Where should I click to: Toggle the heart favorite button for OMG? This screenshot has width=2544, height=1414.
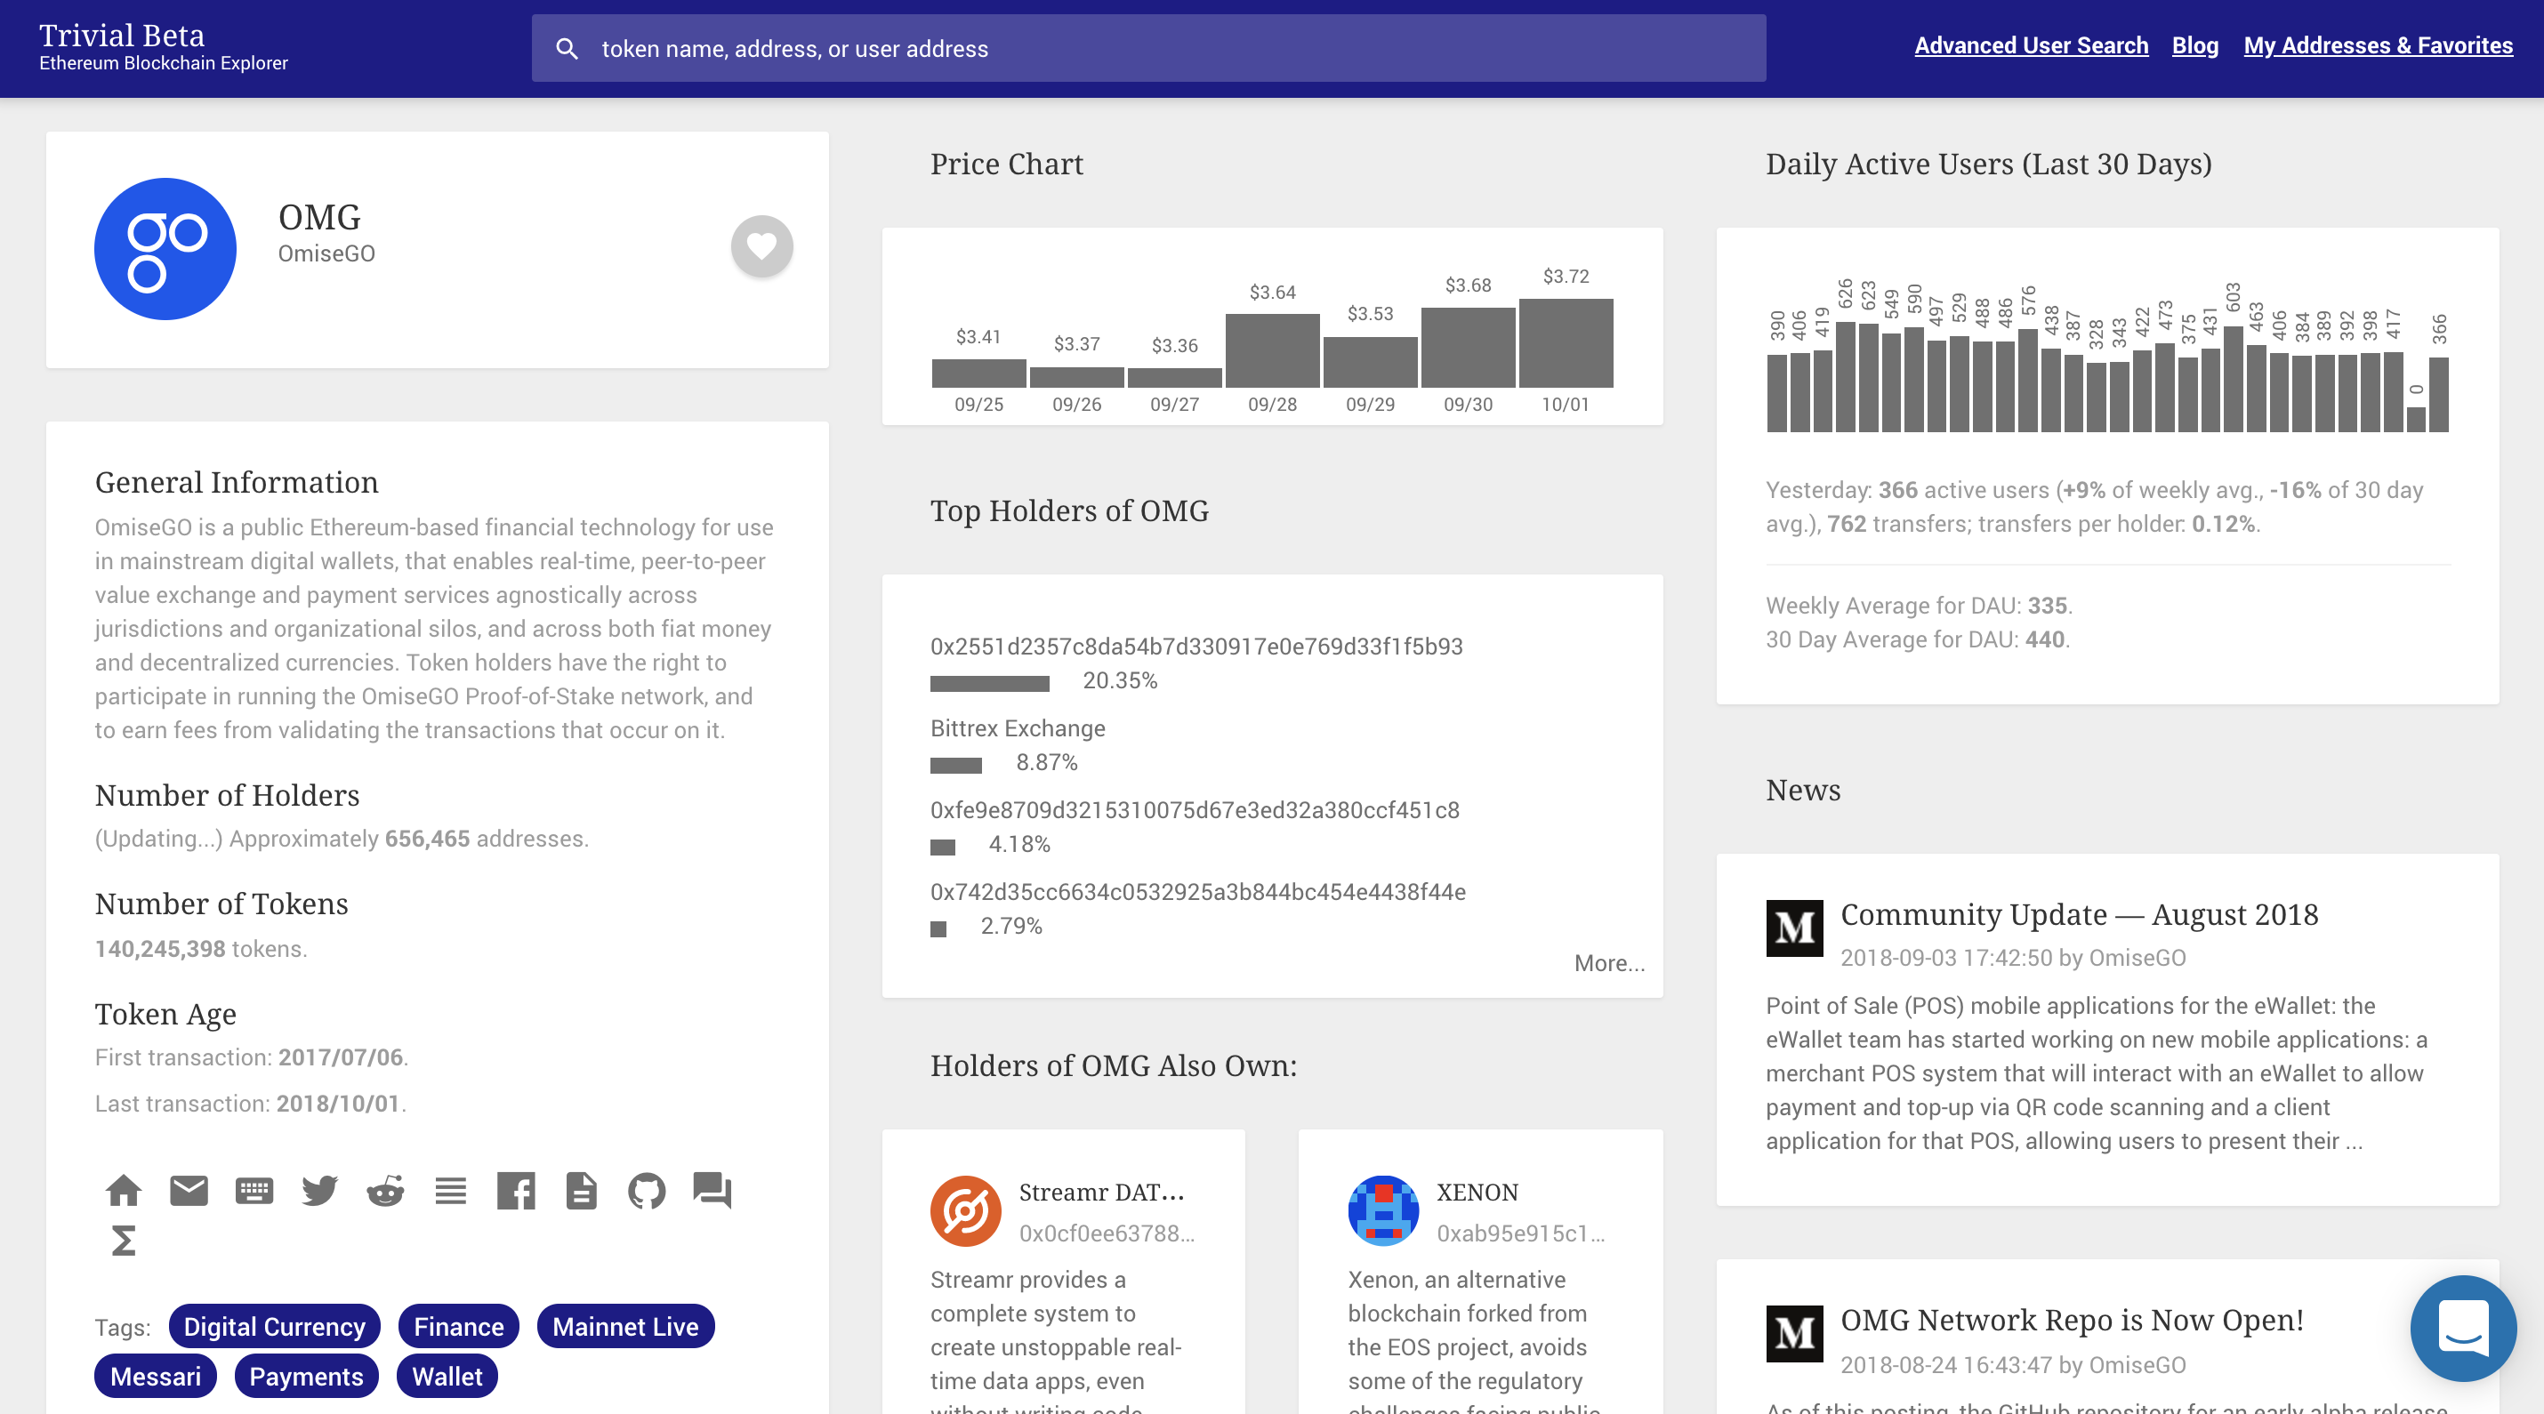tap(761, 245)
